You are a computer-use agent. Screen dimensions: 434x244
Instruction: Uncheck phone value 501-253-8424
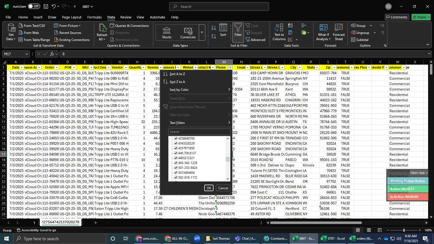pos(176,168)
